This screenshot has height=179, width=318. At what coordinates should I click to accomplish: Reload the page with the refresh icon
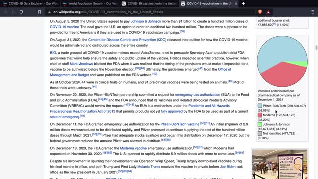coord(21,12)
